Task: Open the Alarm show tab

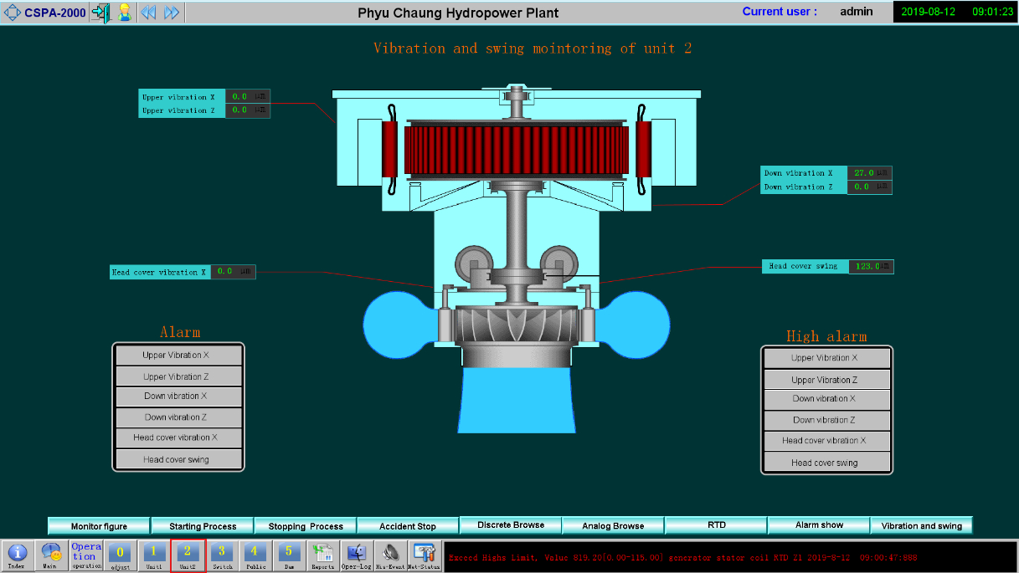Action: point(819,525)
